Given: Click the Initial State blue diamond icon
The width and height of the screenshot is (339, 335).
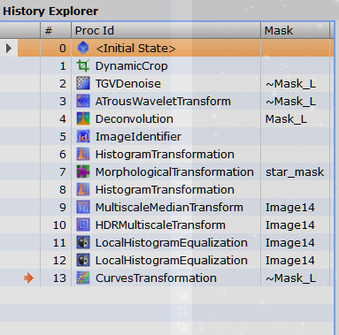Looking at the screenshot, I should click(x=83, y=48).
